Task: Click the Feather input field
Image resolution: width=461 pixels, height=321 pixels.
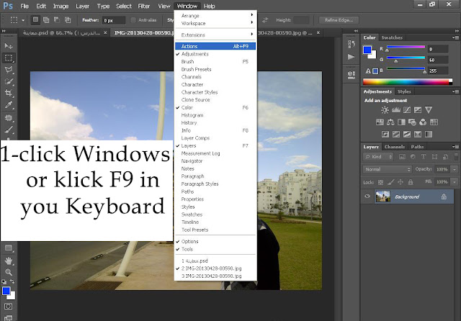Action: pyautogui.click(x=114, y=20)
